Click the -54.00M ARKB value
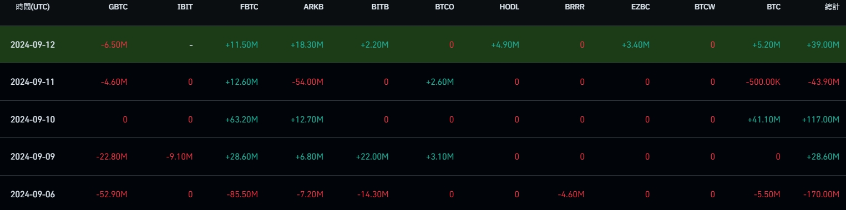This screenshot has height=210, width=846. pyautogui.click(x=307, y=82)
